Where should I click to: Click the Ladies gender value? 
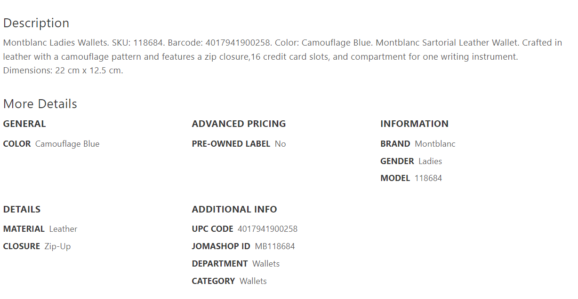[x=430, y=161]
